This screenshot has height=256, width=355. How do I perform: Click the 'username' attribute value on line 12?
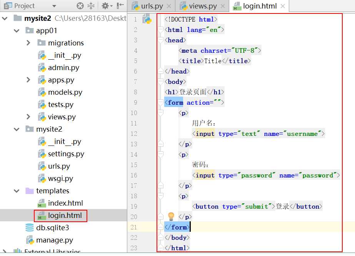(302, 134)
